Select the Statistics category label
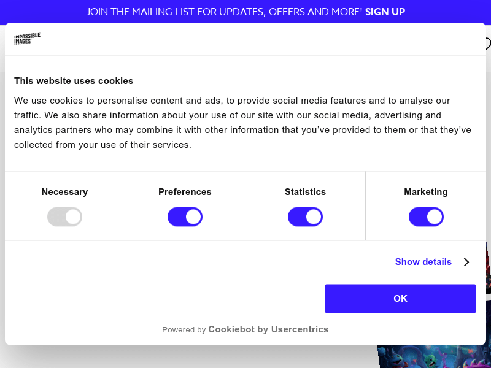 tap(305, 192)
